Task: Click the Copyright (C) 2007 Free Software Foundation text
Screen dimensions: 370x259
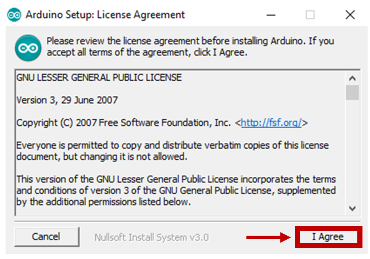Action: tap(123, 123)
